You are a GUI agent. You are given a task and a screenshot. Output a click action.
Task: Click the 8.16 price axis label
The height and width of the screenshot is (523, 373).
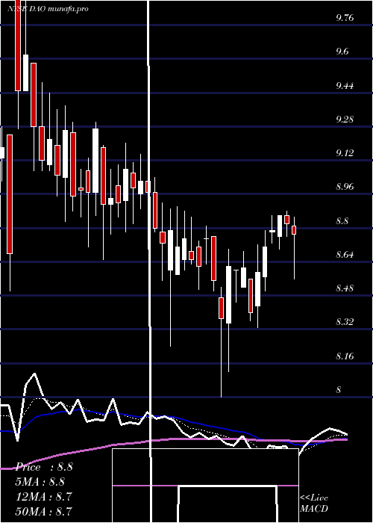click(345, 356)
